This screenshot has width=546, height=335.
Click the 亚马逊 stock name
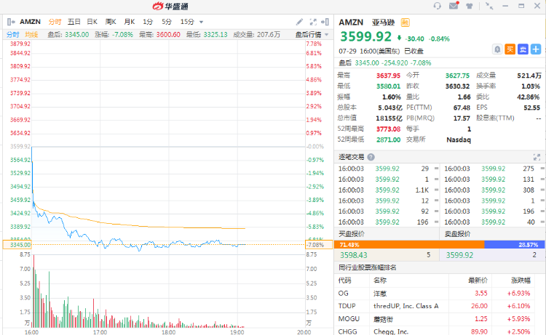click(383, 23)
